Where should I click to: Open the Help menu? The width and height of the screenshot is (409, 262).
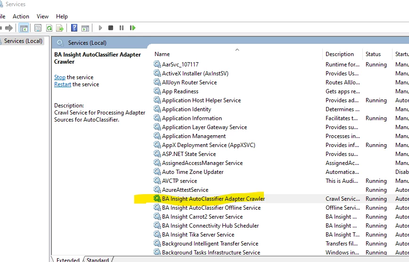[62, 16]
